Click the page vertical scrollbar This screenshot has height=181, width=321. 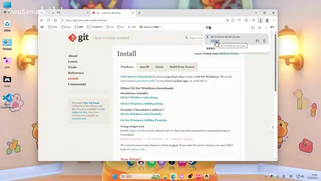275,62
